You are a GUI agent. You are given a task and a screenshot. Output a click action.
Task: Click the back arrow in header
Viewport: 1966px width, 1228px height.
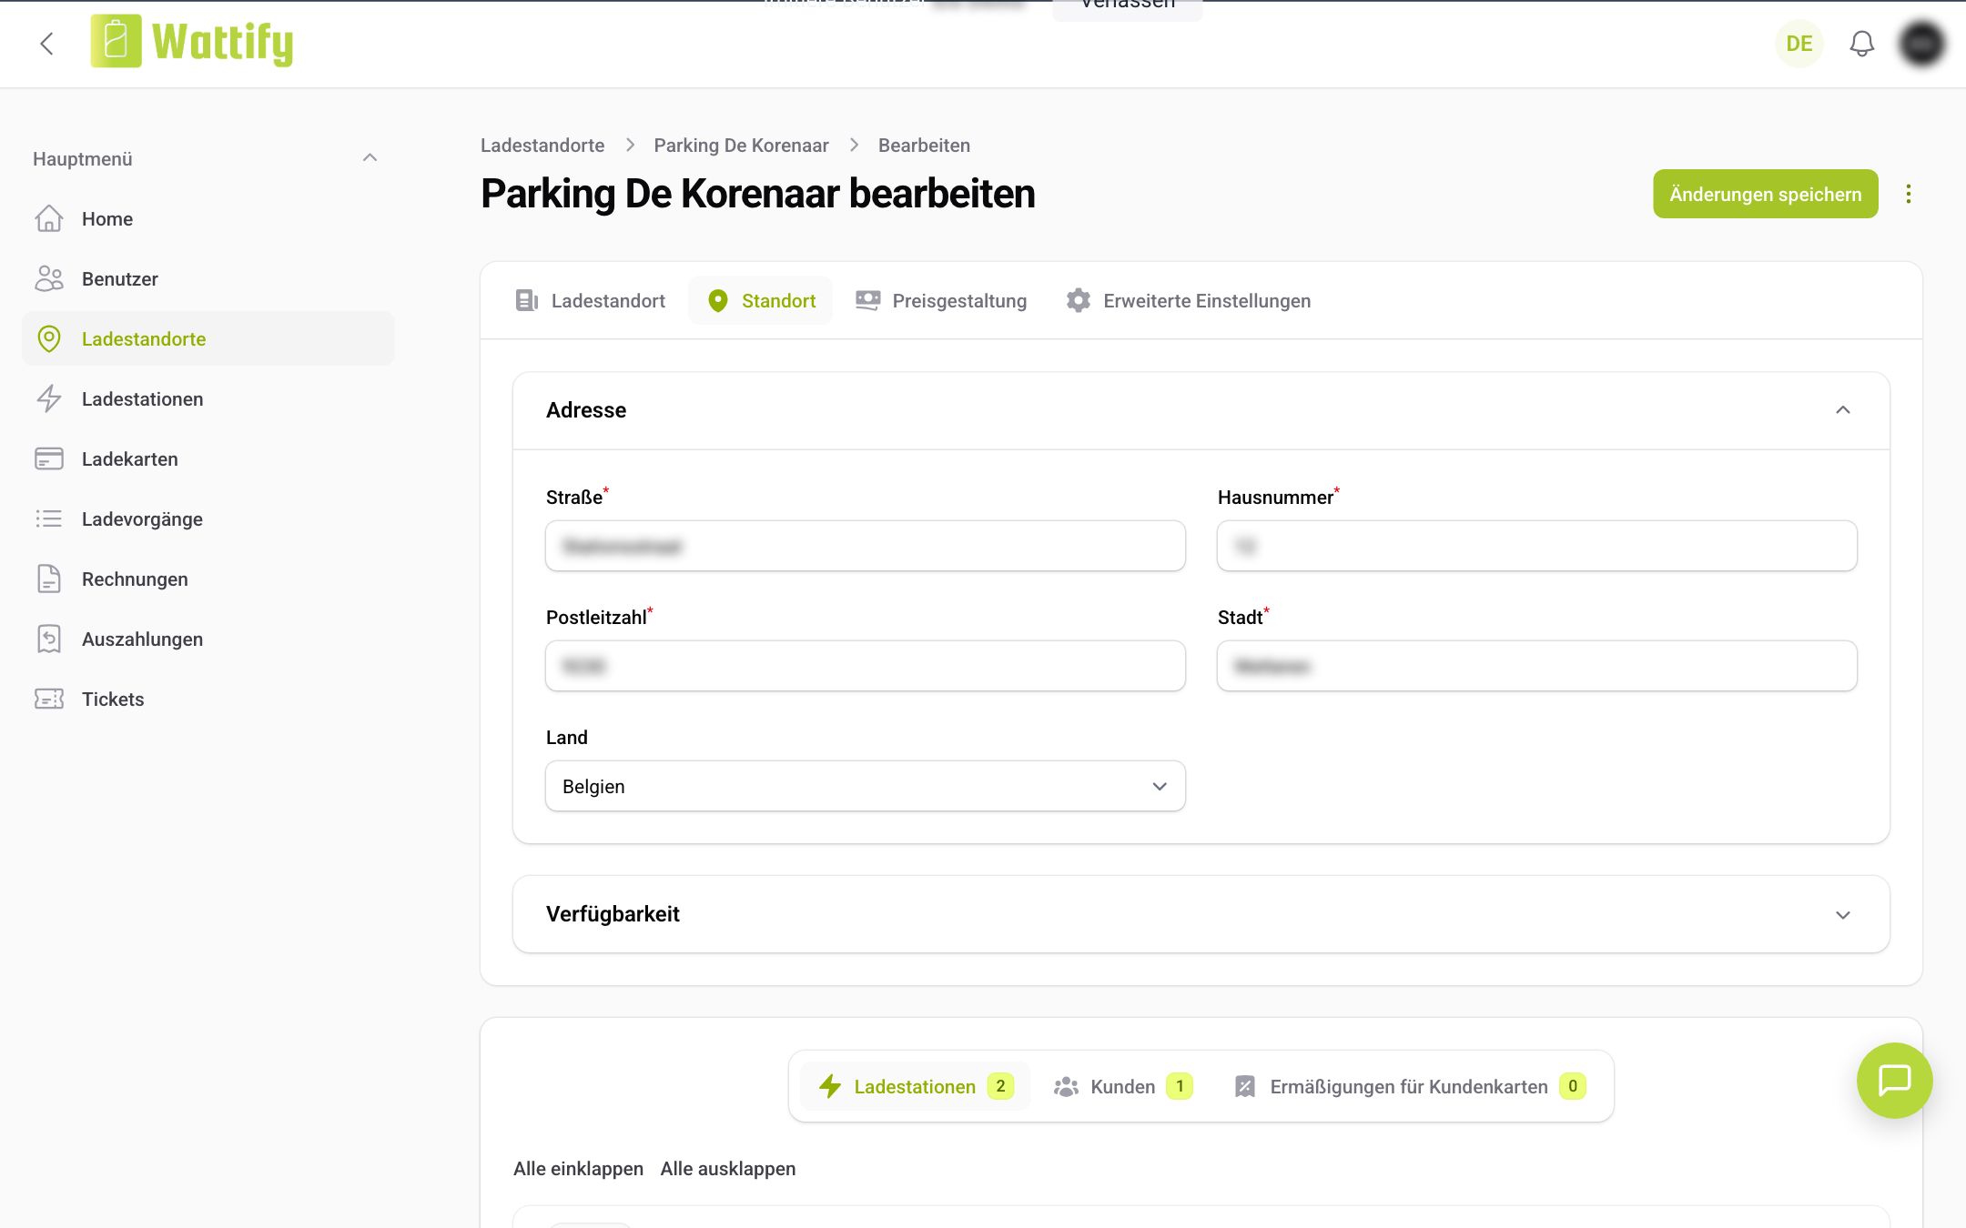[x=47, y=44]
